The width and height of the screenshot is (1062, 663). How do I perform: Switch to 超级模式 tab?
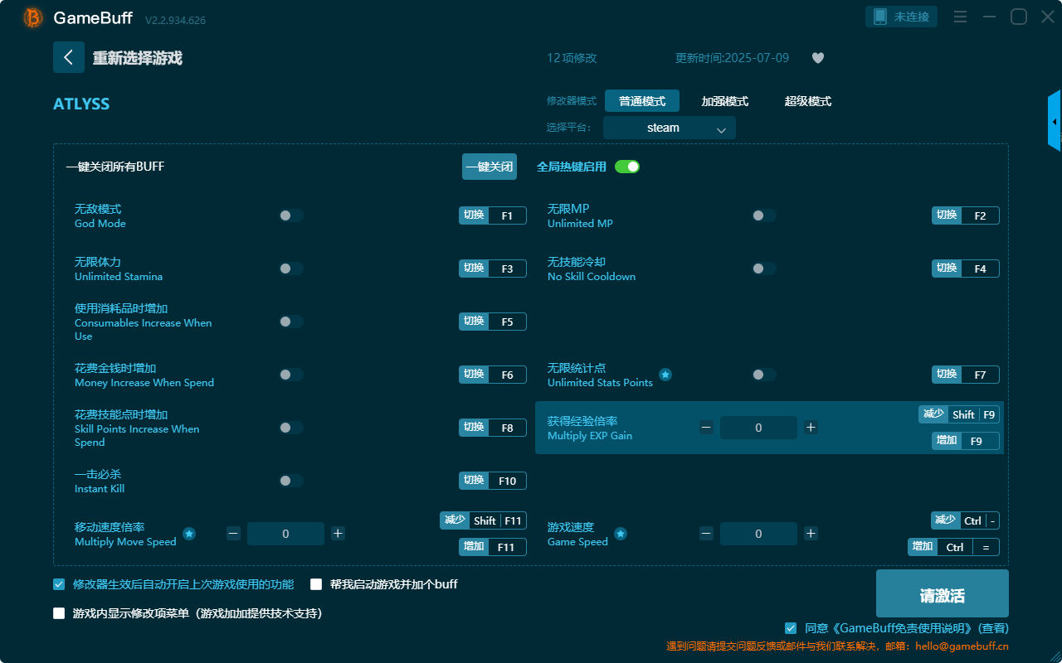coord(806,100)
